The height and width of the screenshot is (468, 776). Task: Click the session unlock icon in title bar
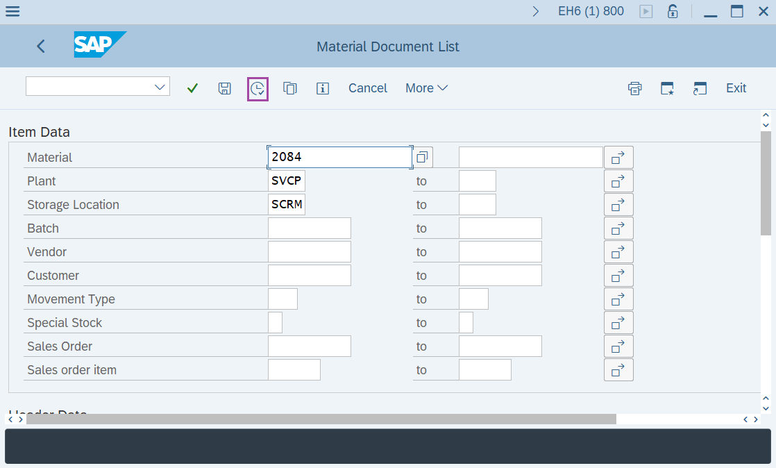672,11
